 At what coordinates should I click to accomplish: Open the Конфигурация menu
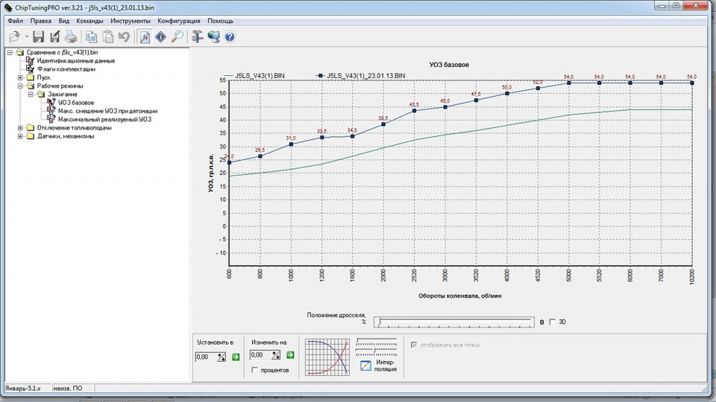tap(179, 21)
